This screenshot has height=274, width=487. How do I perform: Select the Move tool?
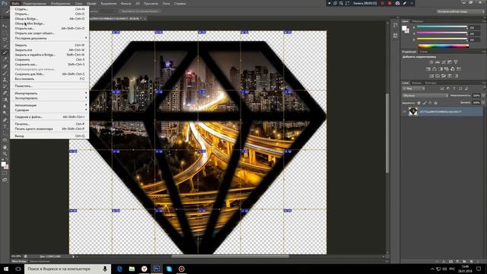[5, 26]
